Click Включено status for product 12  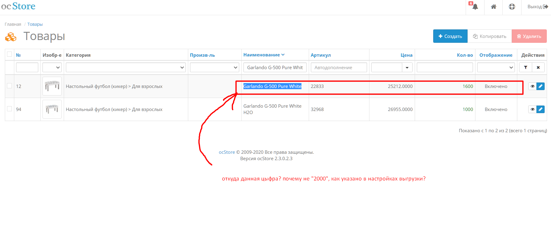pos(496,86)
